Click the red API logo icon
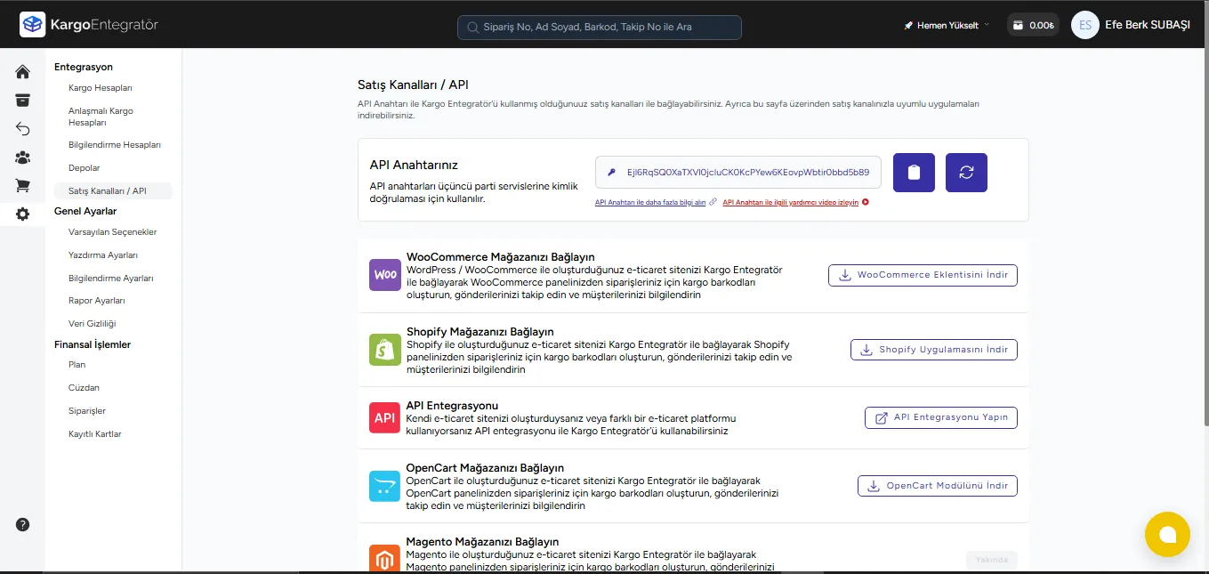Viewport: 1209px width, 574px height. (385, 417)
